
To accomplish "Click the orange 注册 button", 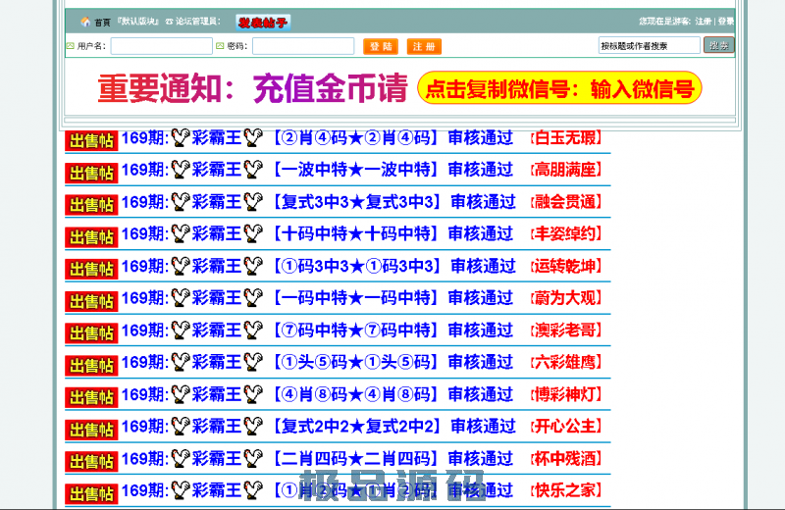I will click(x=424, y=46).
